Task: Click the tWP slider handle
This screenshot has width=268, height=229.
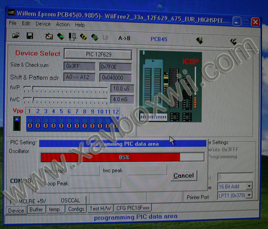Action: pos(33,88)
